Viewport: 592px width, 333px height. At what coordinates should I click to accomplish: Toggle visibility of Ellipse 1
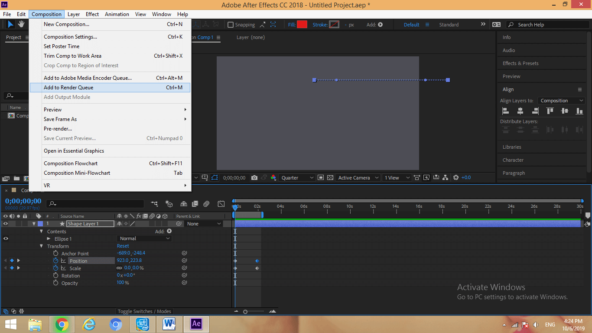coord(6,238)
